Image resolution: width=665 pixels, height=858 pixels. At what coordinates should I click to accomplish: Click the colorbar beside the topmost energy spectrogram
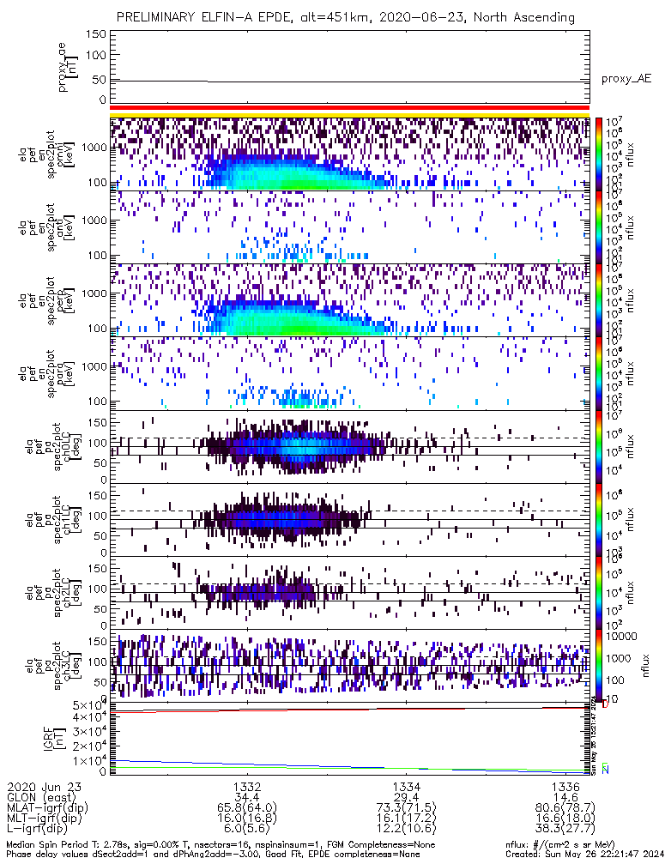pos(599,154)
